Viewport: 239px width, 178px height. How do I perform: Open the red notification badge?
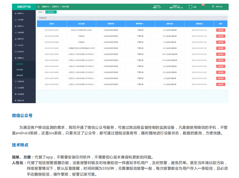click(203, 5)
